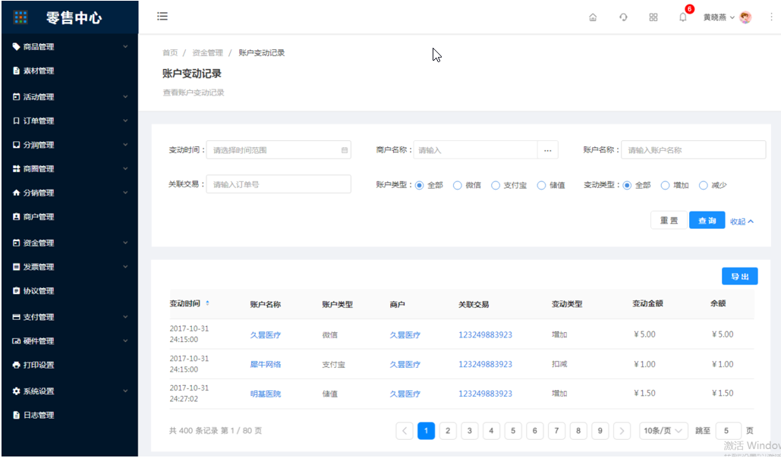
Task: Open the vertical more-options icon
Action: 772,17
